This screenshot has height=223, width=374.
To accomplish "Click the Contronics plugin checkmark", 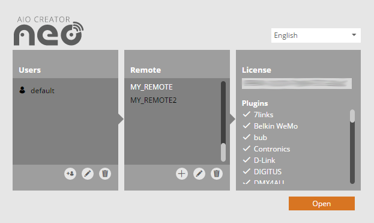I will click(247, 148).
